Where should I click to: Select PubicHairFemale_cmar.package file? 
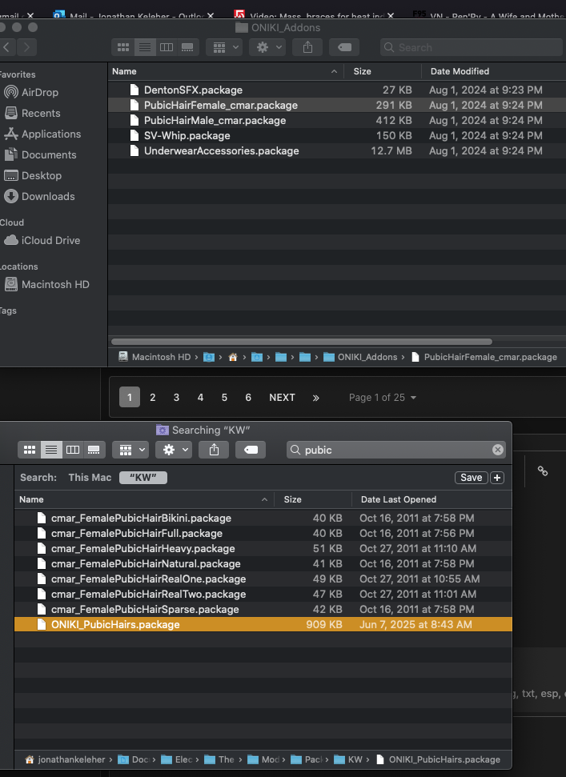pos(337,105)
